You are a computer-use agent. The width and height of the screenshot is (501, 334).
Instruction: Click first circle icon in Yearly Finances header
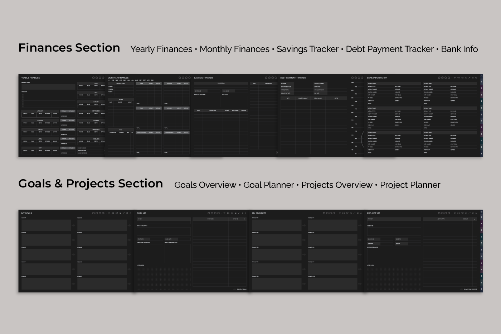[x=94, y=78]
